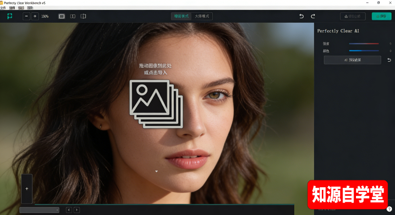The image size is (395, 215).
Task: Undo the last edit
Action: [x=302, y=16]
